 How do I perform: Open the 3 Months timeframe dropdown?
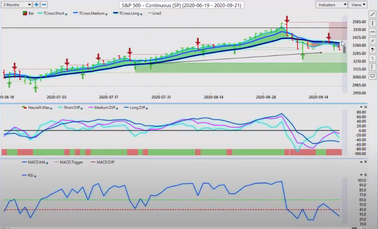pos(16,5)
